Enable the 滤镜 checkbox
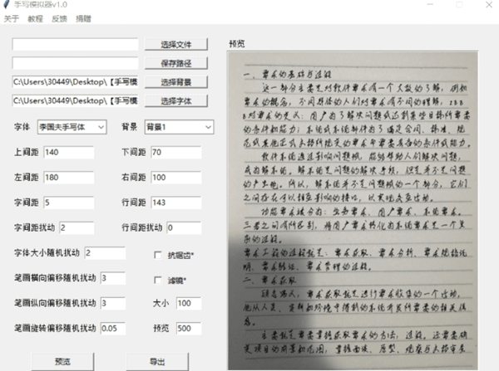This screenshot has width=499, height=371. click(157, 281)
